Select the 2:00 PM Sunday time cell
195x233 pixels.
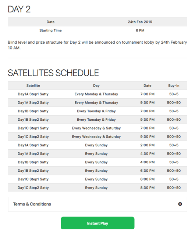147,145
